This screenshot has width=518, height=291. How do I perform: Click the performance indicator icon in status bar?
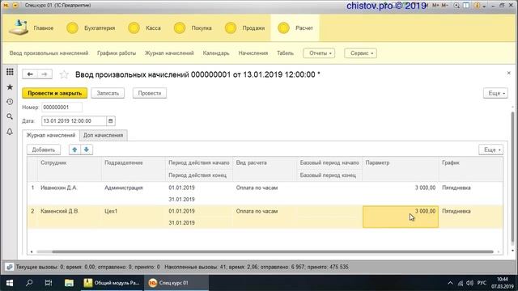click(x=9, y=267)
